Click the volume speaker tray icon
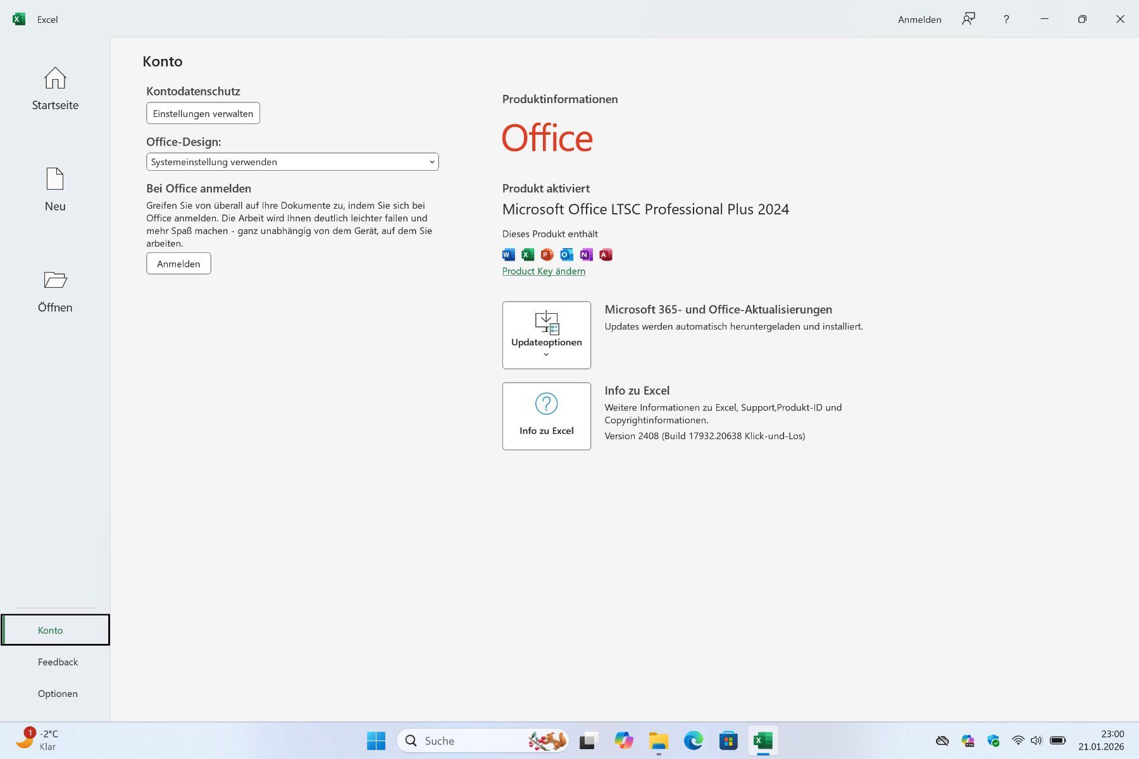 click(x=1036, y=741)
